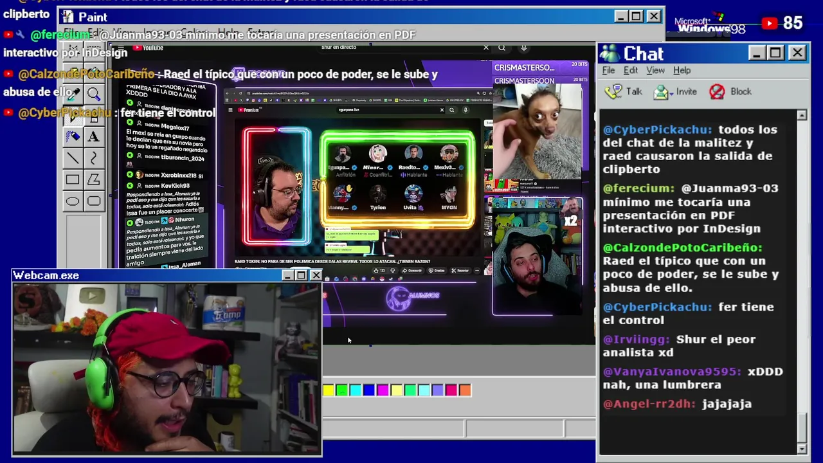Screen dimensions: 823x463
Task: Click the Block button in Chat
Action: click(730, 91)
